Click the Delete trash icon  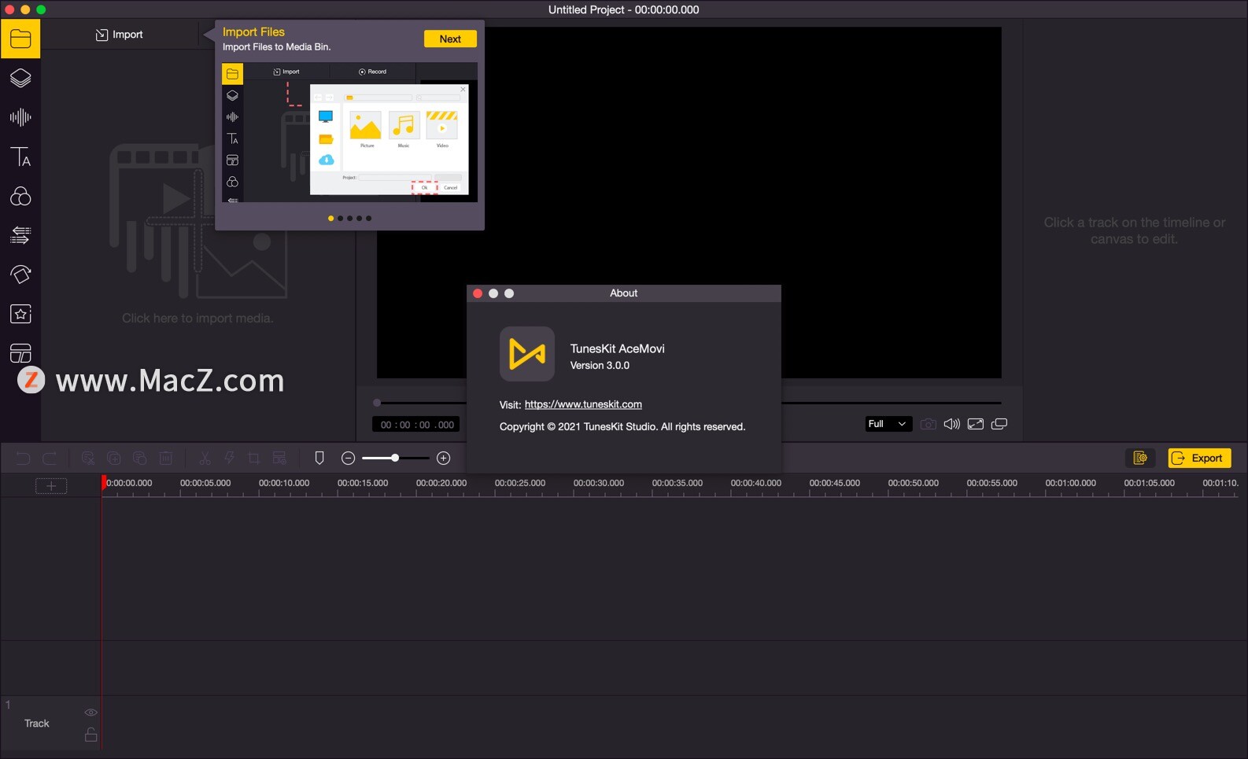point(166,458)
